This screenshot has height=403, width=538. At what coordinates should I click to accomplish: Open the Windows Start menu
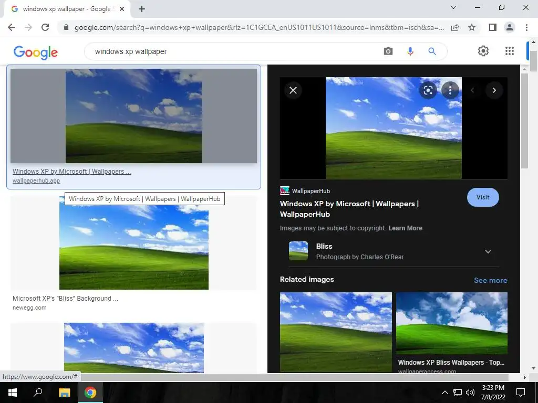[x=13, y=393]
